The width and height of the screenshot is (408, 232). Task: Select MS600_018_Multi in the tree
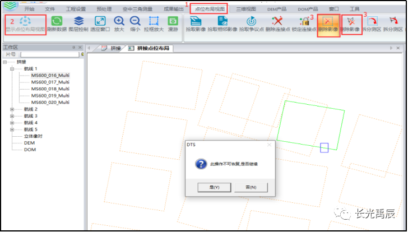pyautogui.click(x=50, y=89)
